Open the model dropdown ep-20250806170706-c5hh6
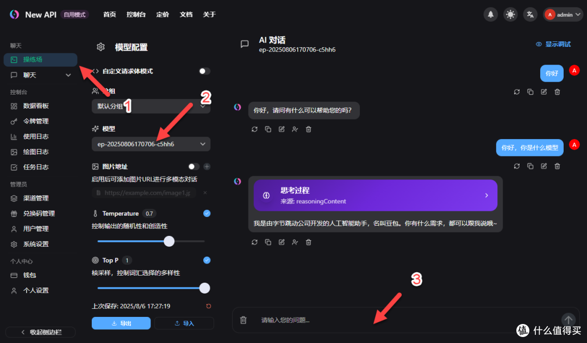The width and height of the screenshot is (587, 343). [151, 144]
